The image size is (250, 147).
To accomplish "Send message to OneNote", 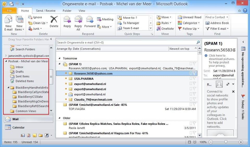I will point(165,29).
